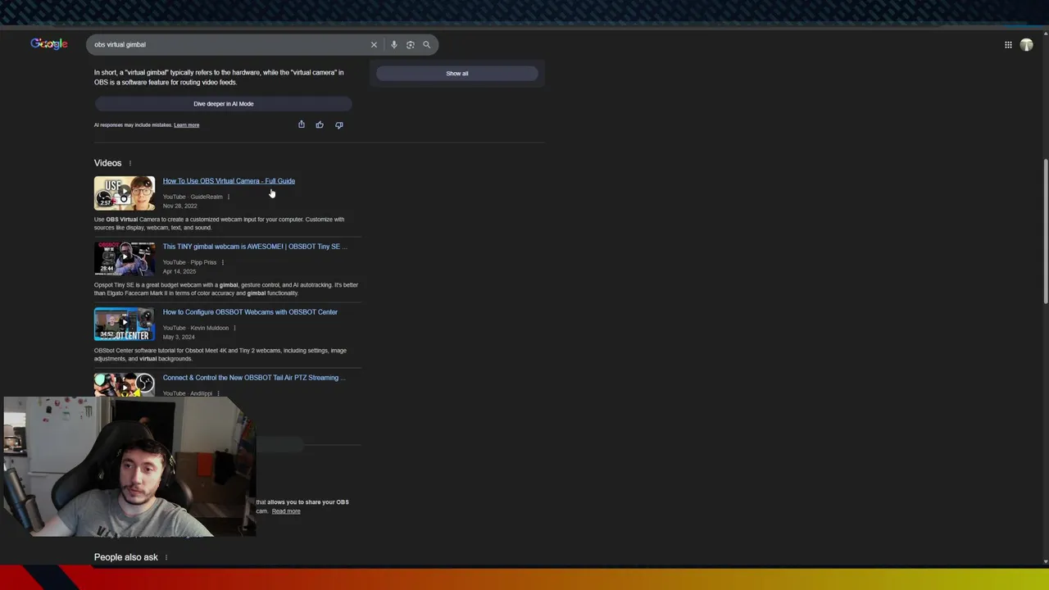Viewport: 1049px width, 590px height.
Task: Click the Videos section heading
Action: [x=107, y=163]
